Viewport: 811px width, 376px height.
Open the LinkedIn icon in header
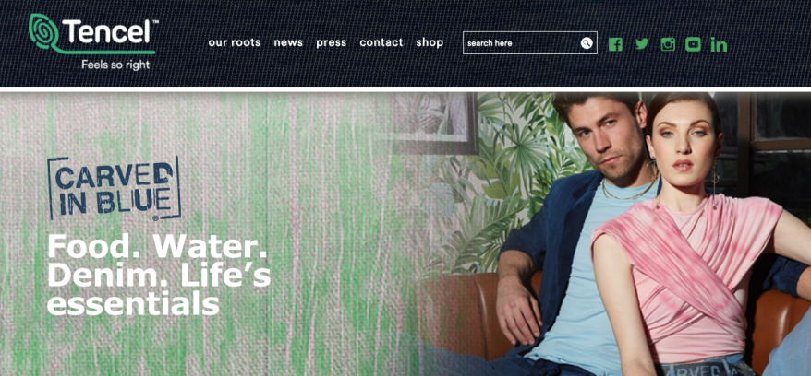point(719,44)
